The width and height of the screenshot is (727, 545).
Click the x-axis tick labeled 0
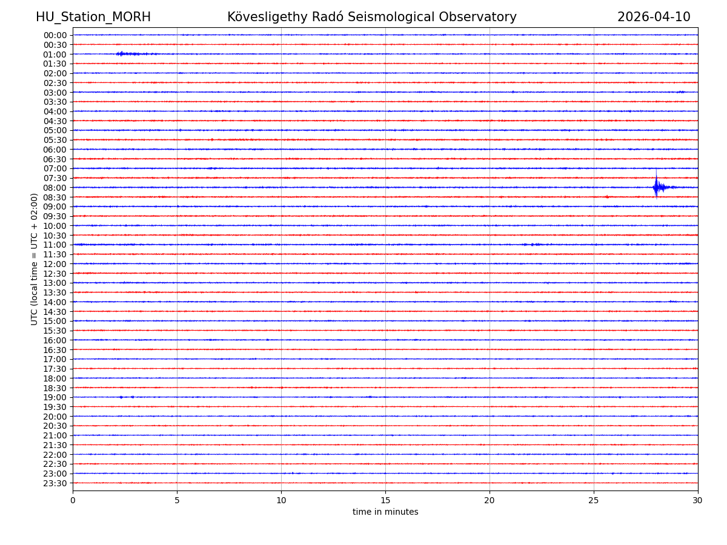pos(73,500)
